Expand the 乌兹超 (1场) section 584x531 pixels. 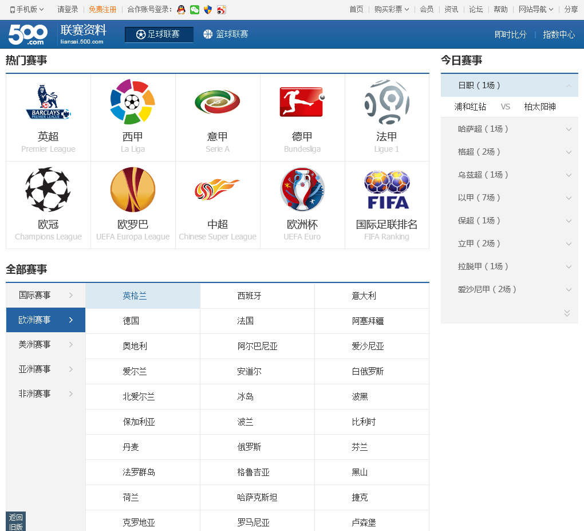[x=509, y=175]
